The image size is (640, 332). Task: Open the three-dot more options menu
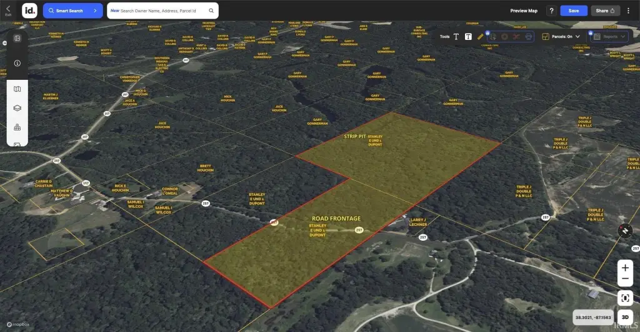628,11
